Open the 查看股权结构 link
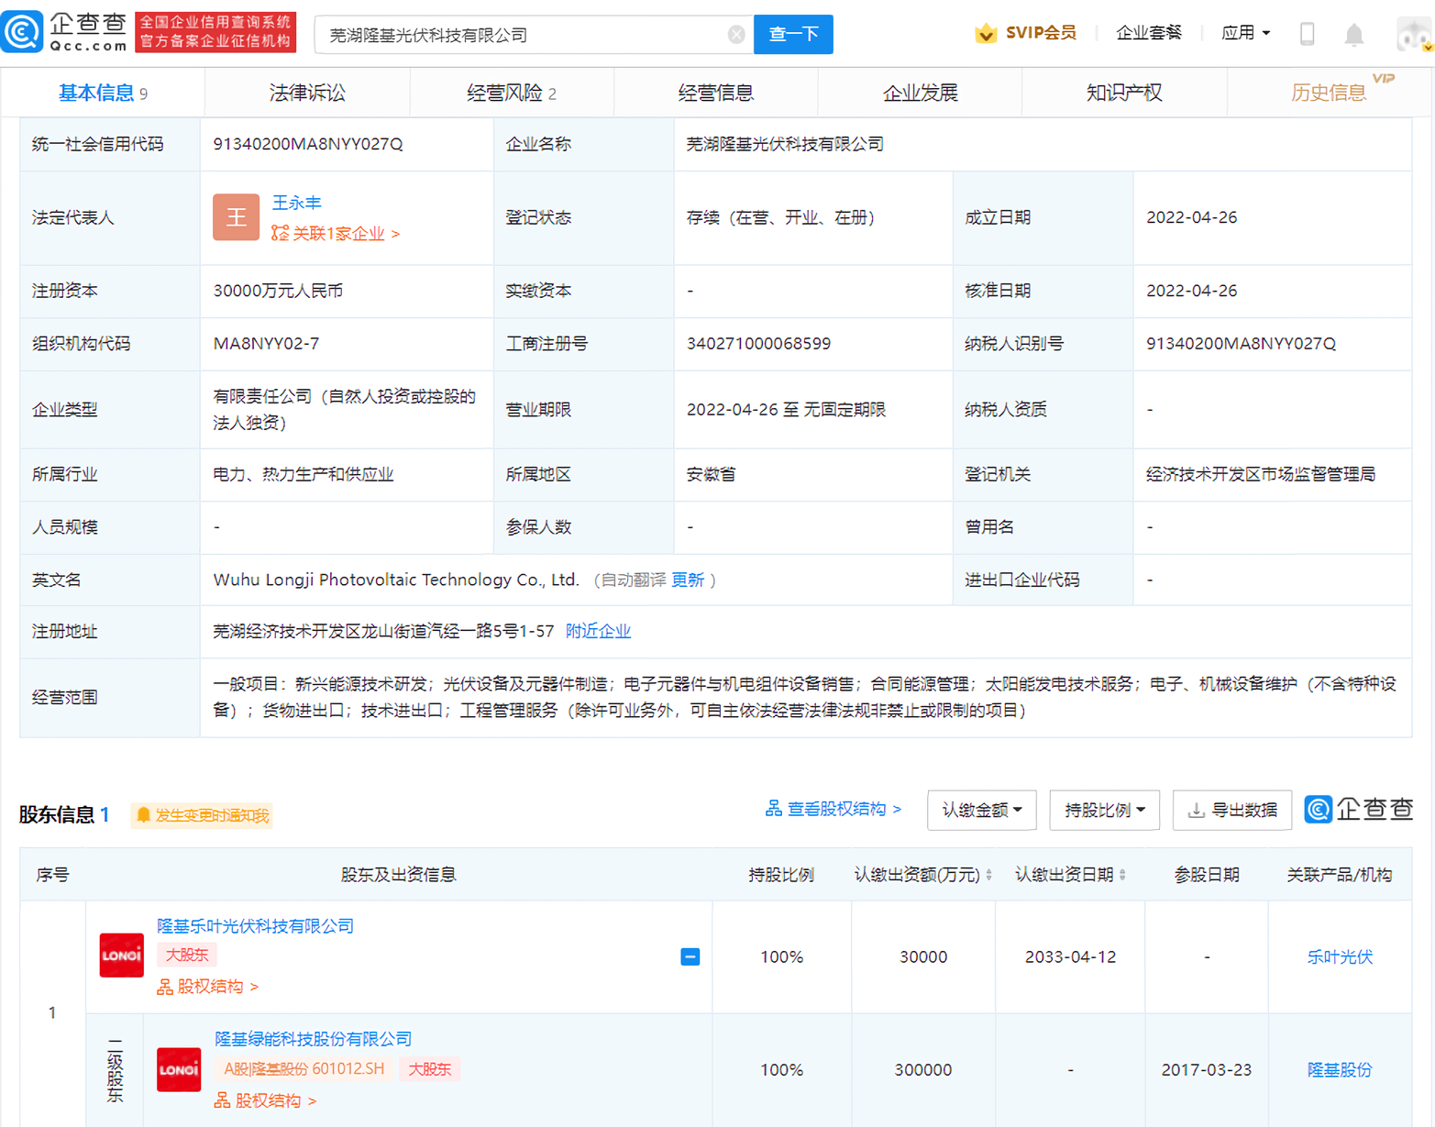Screen dimensions: 1435x1127 point(833,809)
